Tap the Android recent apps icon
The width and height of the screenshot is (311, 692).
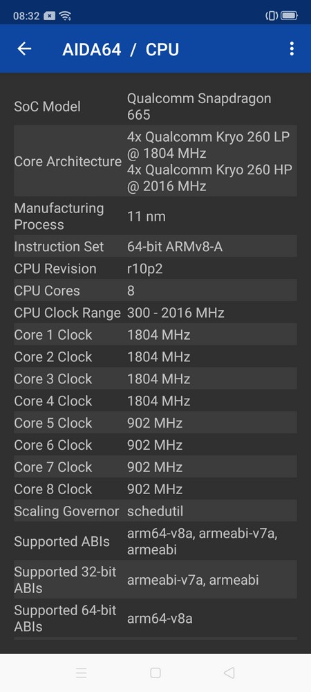81,673
